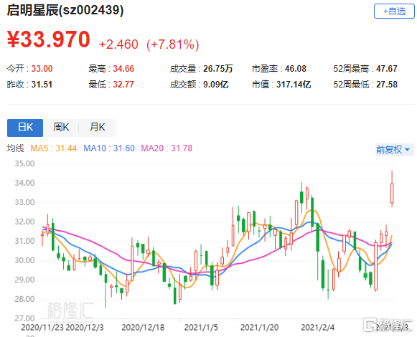
Task: Switch to the 日K daily chart tab
Action: tap(25, 128)
